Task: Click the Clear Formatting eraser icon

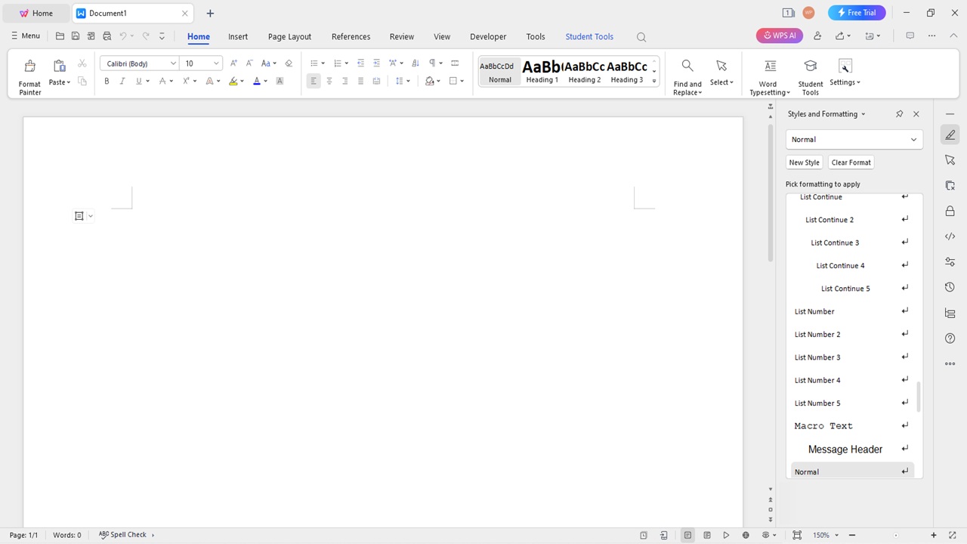Action: 289,63
